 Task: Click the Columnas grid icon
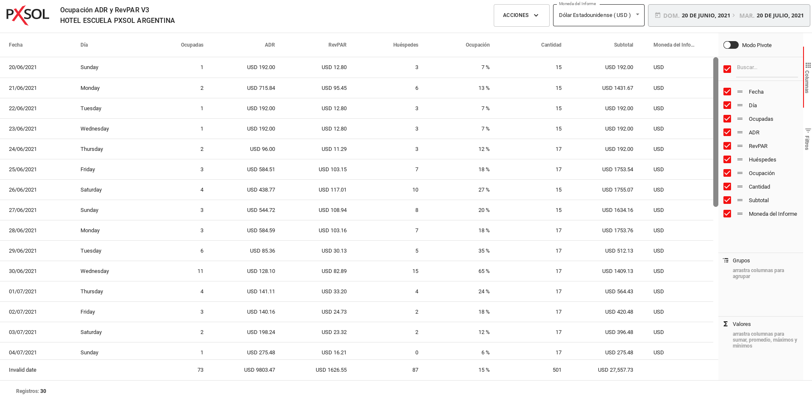[x=808, y=65]
